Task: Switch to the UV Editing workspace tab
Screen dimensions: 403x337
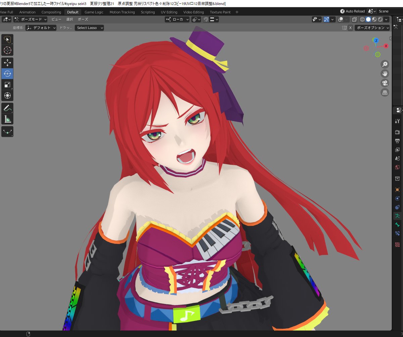Action: [169, 12]
